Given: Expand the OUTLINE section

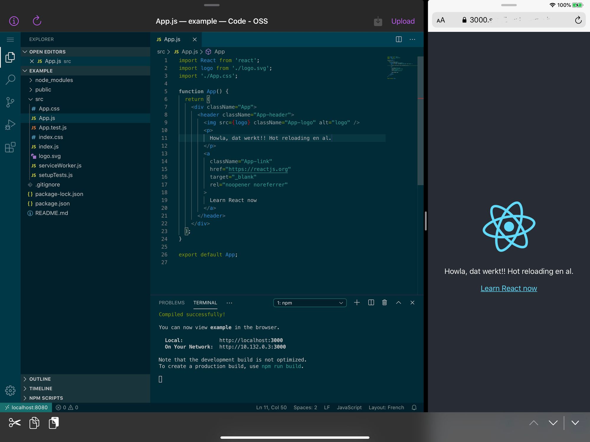Looking at the screenshot, I should pos(40,379).
